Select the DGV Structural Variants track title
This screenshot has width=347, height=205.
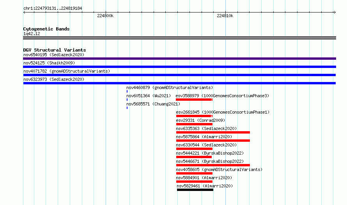pyautogui.click(x=55, y=50)
